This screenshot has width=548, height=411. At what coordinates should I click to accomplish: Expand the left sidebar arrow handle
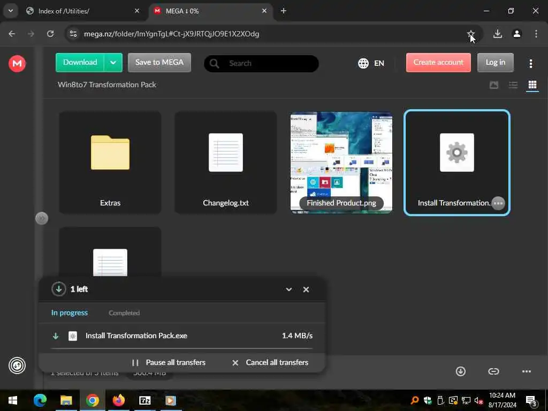[x=42, y=218]
